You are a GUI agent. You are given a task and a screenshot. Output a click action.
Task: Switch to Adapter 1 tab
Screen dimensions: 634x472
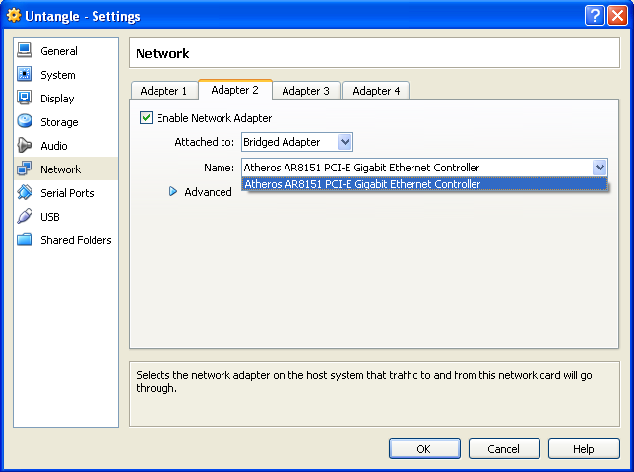pos(163,91)
